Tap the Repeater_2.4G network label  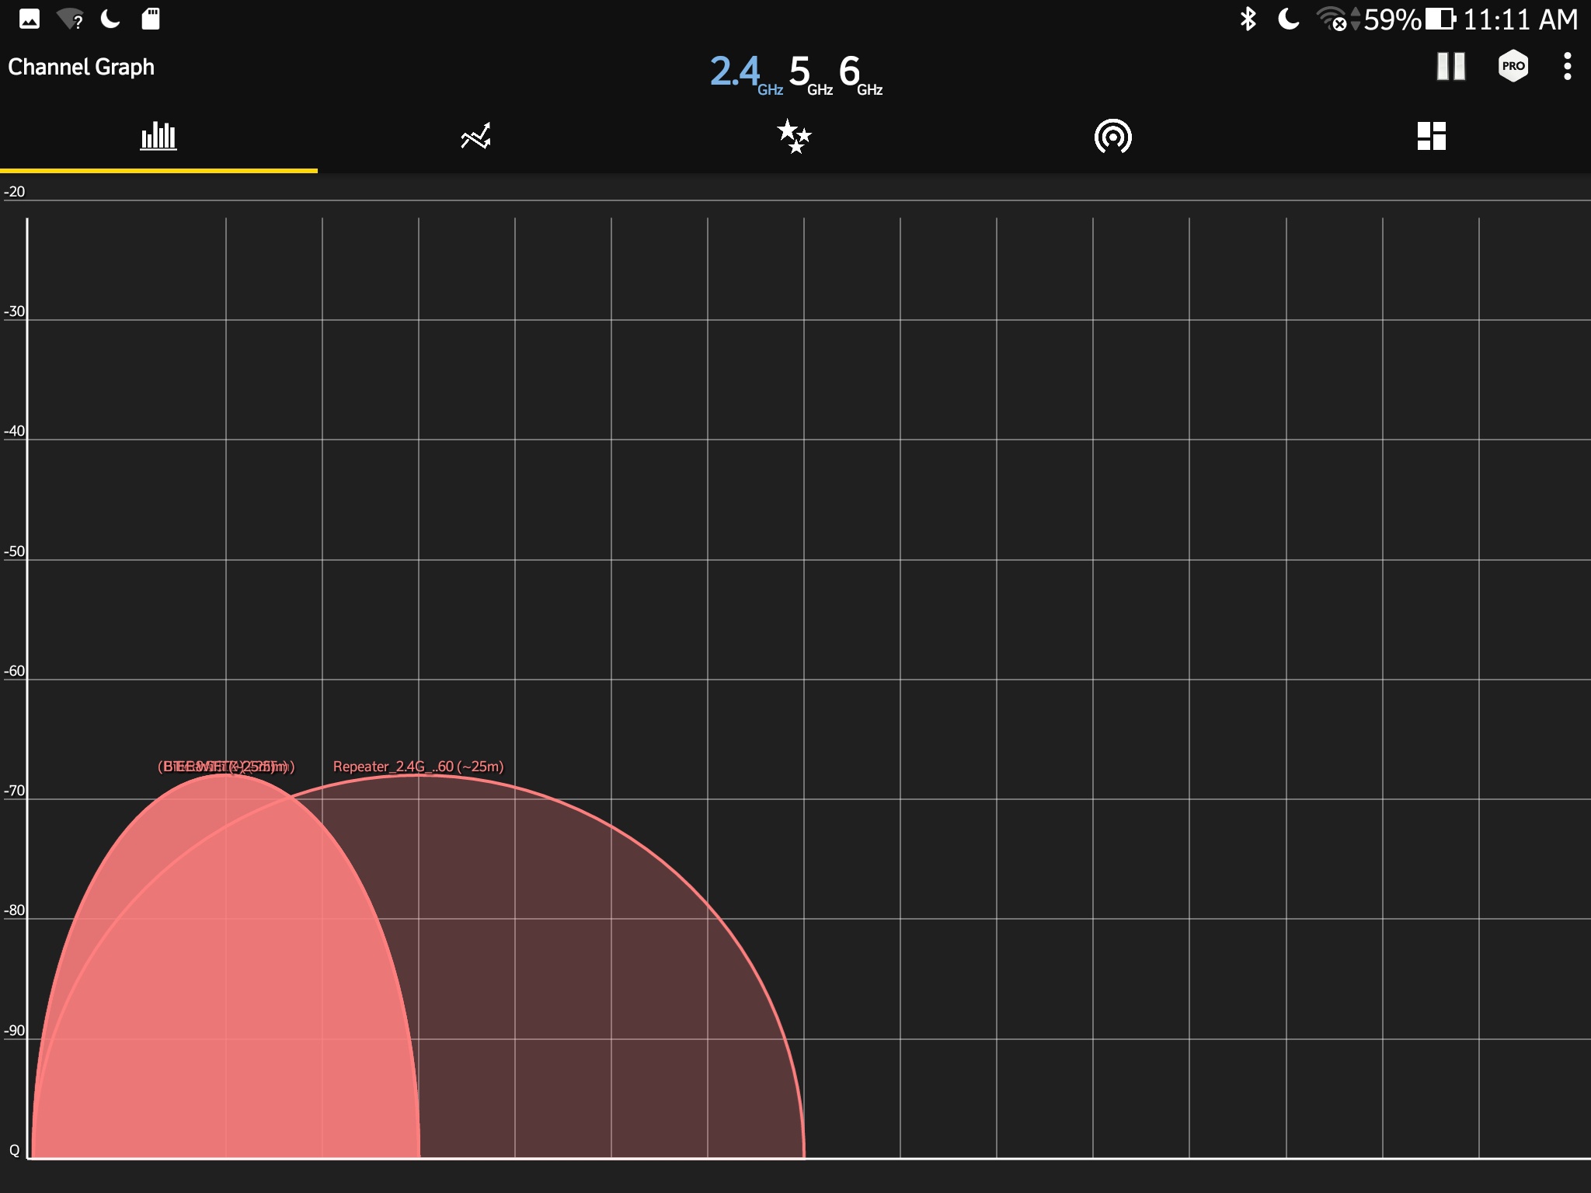[x=418, y=767]
